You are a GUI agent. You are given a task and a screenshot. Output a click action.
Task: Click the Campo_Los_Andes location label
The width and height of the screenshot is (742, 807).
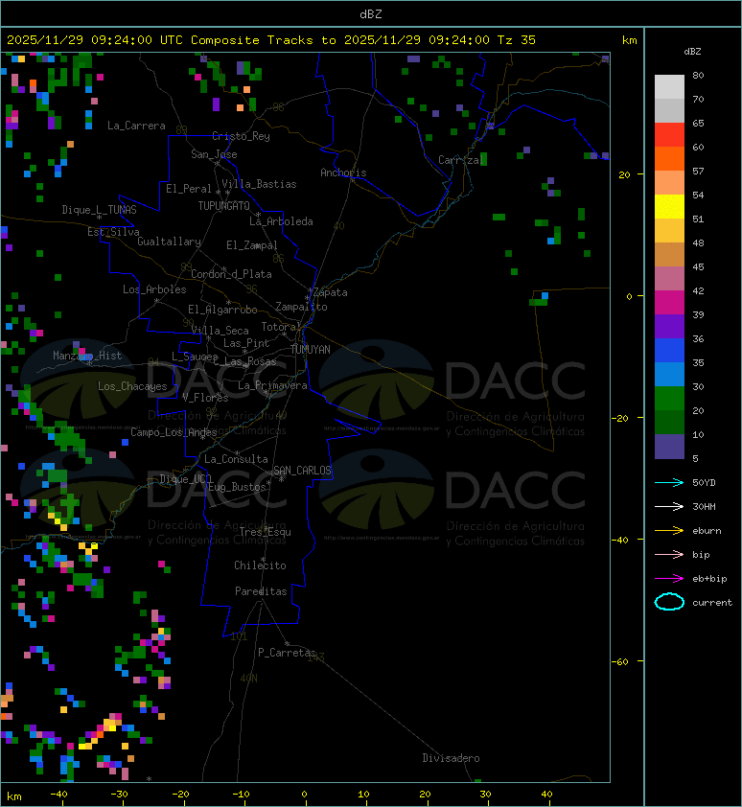pos(174,432)
